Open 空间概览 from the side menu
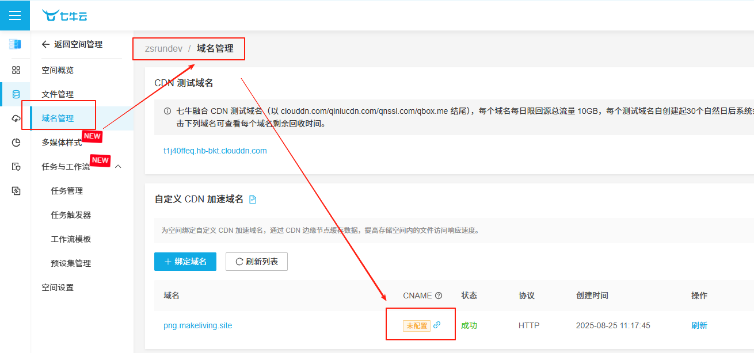This screenshot has width=754, height=353. tap(58, 70)
